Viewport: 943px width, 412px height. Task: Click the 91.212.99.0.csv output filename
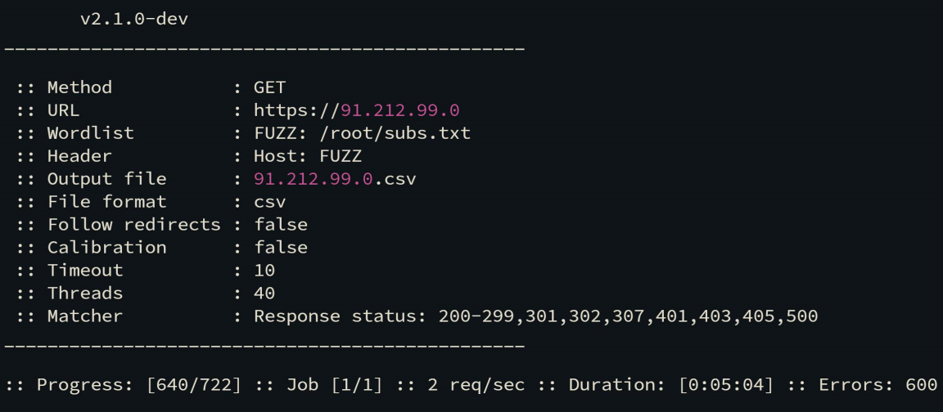click(x=335, y=178)
